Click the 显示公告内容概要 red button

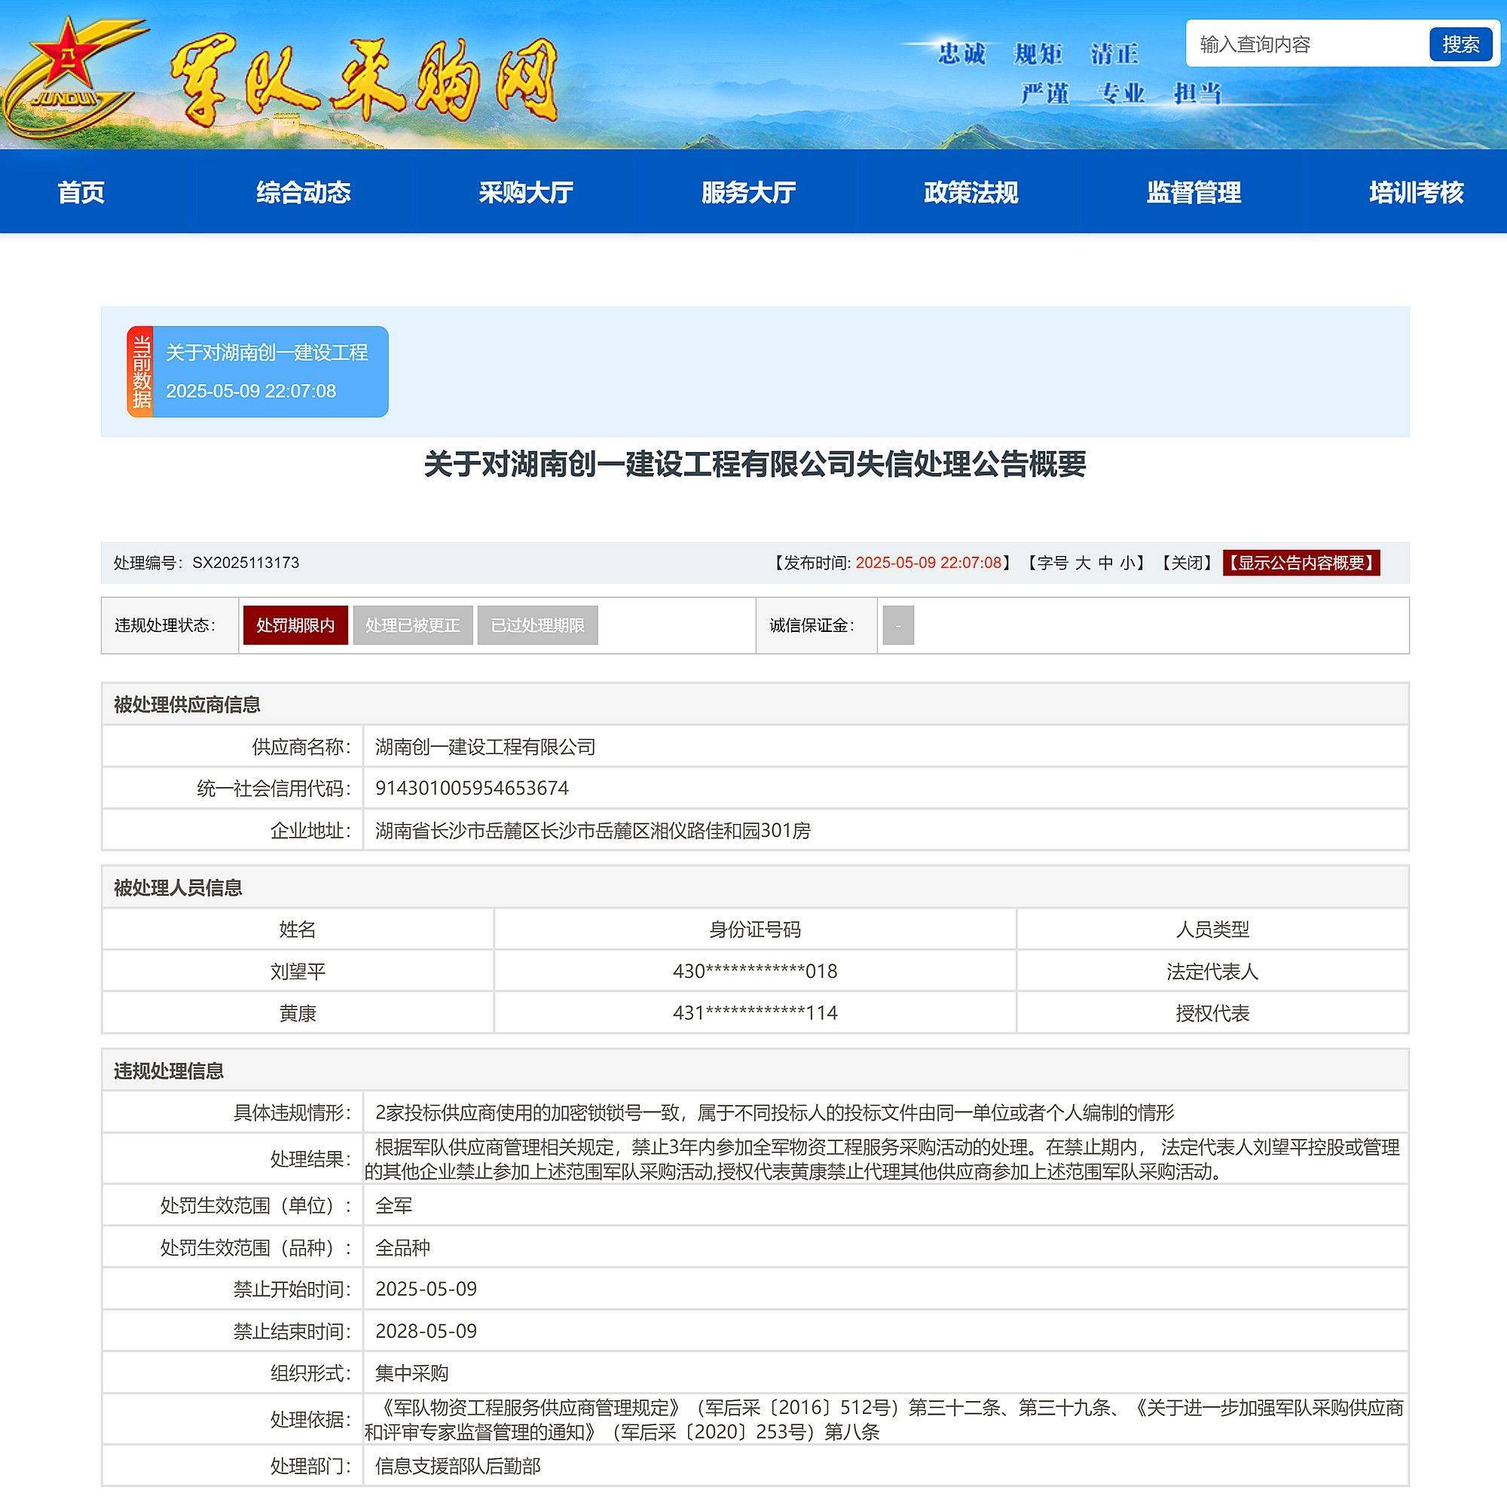[1300, 563]
